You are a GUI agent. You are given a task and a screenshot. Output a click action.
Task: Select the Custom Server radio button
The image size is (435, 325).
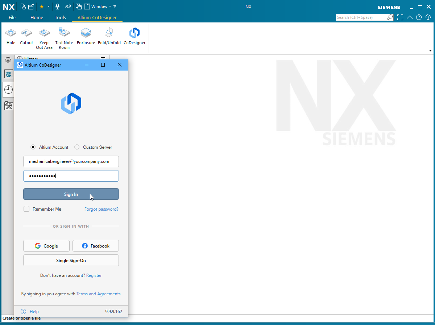(77, 147)
